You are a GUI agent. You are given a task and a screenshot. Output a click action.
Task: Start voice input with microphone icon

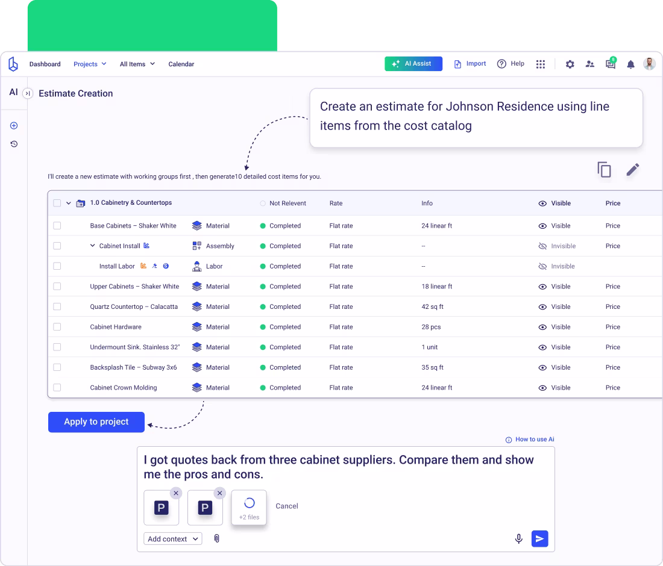click(519, 538)
